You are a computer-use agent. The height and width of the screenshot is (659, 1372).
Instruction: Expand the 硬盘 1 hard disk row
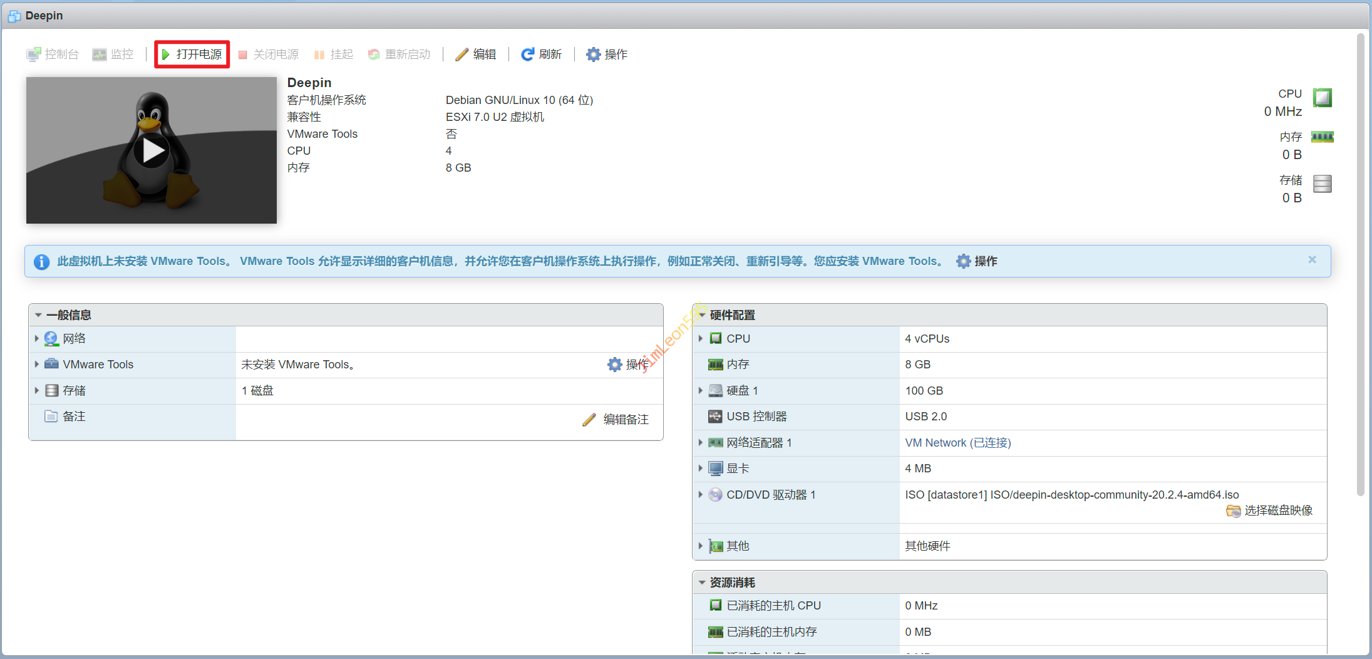click(701, 390)
